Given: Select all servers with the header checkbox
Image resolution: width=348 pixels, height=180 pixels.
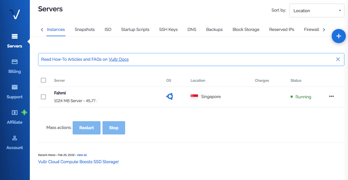Looking at the screenshot, I should pyautogui.click(x=43, y=80).
